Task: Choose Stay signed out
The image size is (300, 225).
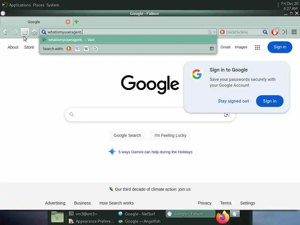Action: tap(233, 101)
